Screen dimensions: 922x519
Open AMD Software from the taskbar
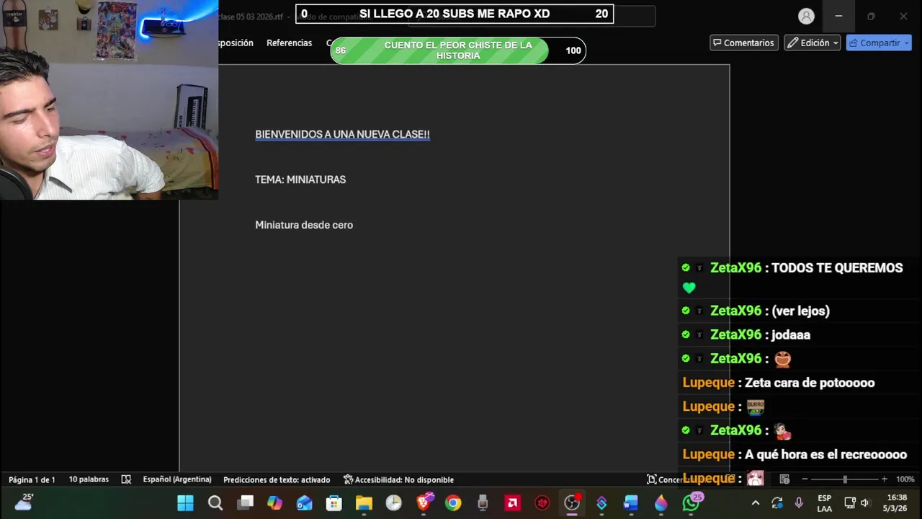513,503
